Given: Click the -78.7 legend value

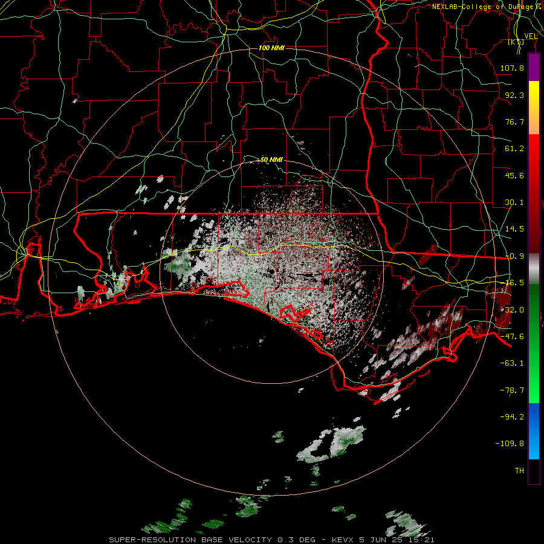Looking at the screenshot, I should point(512,390).
